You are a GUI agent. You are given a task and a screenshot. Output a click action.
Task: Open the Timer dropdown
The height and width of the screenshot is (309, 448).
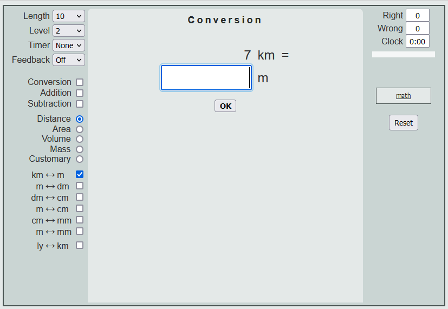[x=69, y=45]
